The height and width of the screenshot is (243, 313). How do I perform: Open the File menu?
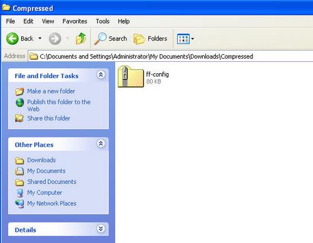pos(11,21)
